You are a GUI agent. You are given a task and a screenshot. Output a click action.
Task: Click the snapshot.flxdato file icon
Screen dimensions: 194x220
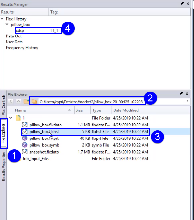pos(25,152)
